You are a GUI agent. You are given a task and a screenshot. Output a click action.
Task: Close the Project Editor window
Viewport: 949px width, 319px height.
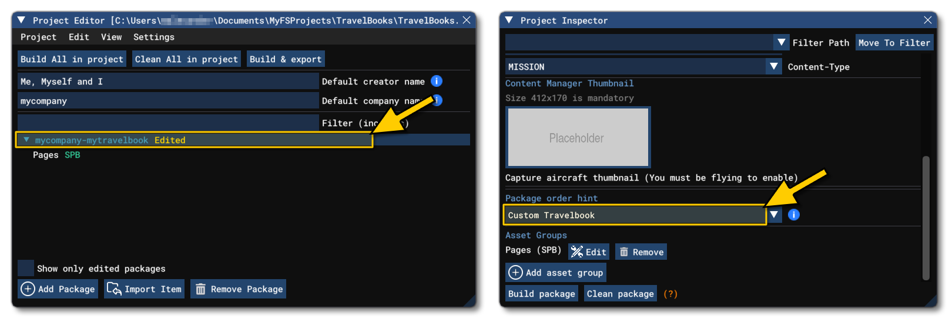tap(467, 20)
